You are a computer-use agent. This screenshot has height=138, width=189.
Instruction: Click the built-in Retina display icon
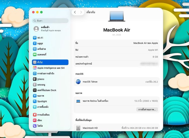78,101
